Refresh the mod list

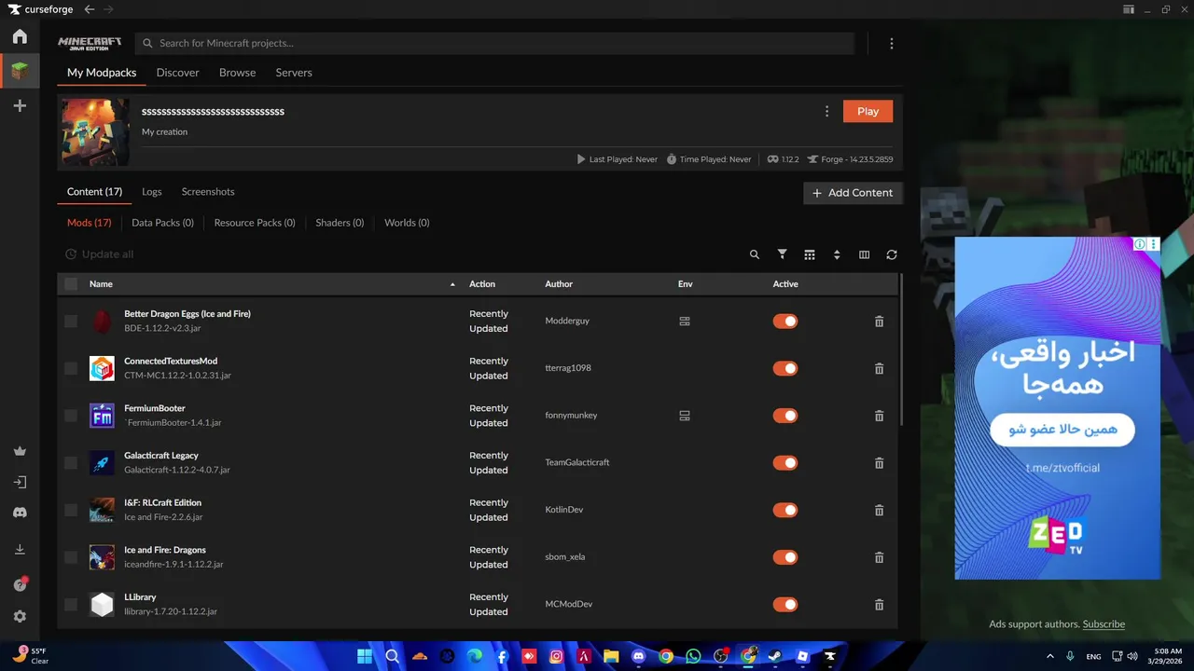click(892, 254)
